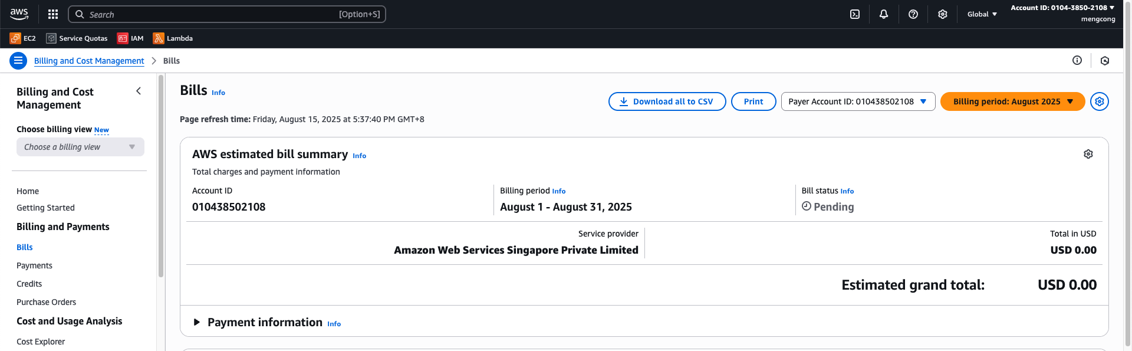
Task: Open the Payer Account ID dropdown
Action: 858,101
